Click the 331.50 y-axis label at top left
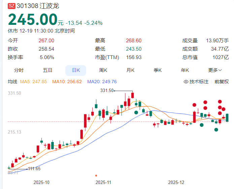 (x=14, y=93)
